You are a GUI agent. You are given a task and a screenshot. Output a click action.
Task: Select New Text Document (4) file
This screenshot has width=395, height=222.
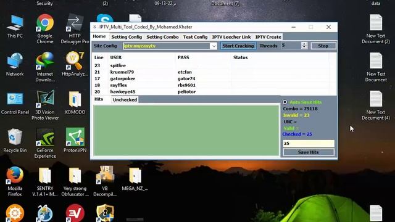click(x=376, y=105)
